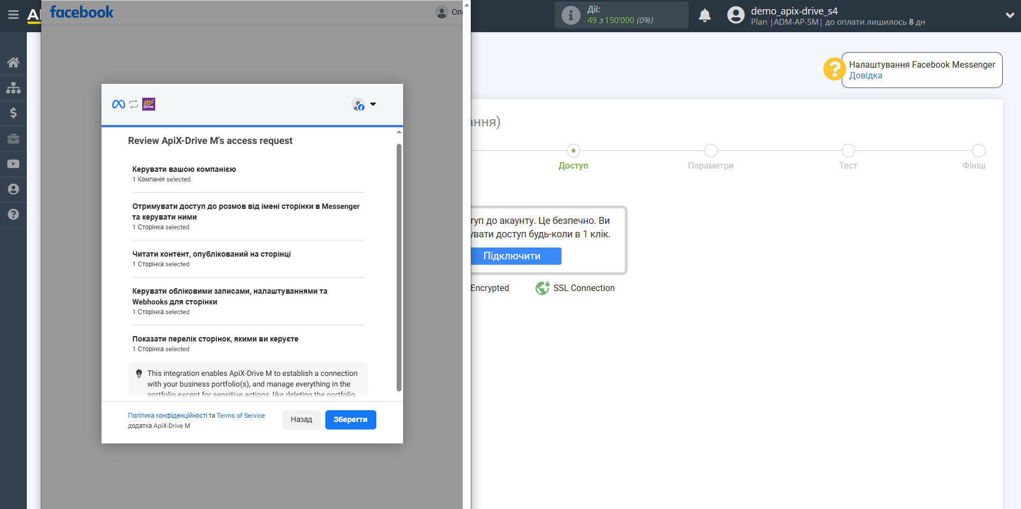Click the Meta logo in dialog header

click(x=119, y=104)
